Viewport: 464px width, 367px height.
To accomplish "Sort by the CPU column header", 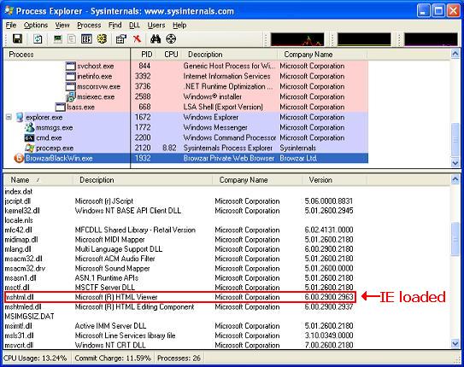I will coord(169,55).
